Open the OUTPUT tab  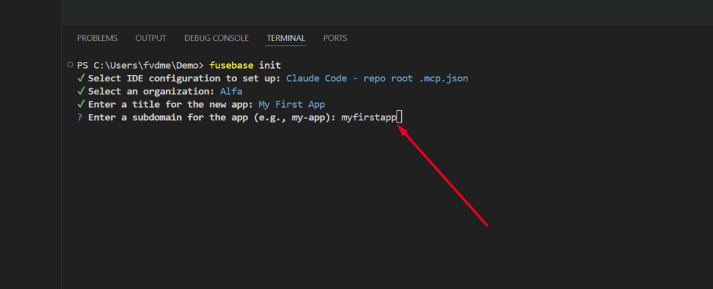150,38
